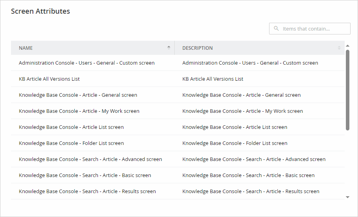Click the scrollbar up arrow
358x217 pixels.
pos(347,46)
